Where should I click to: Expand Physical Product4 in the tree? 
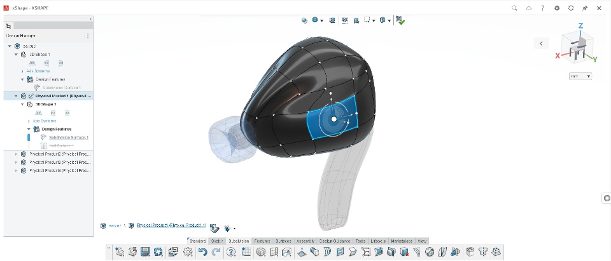click(x=16, y=171)
